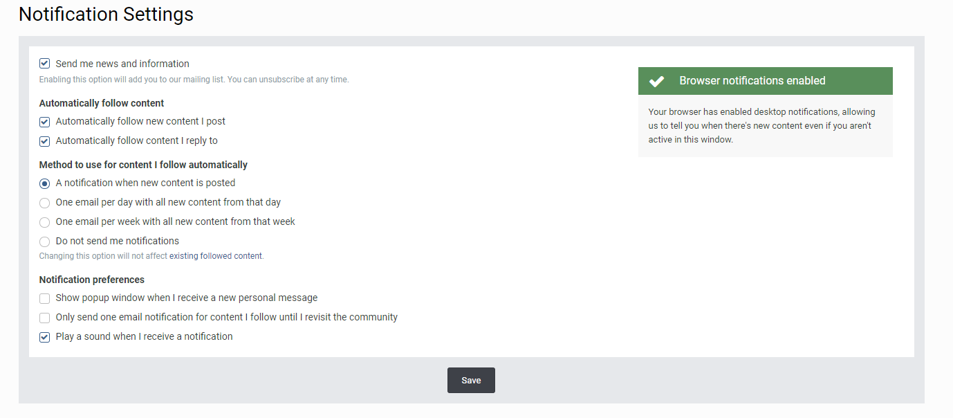Image resolution: width=953 pixels, height=418 pixels.
Task: Check only send one email notification option
Action: pyautogui.click(x=45, y=318)
